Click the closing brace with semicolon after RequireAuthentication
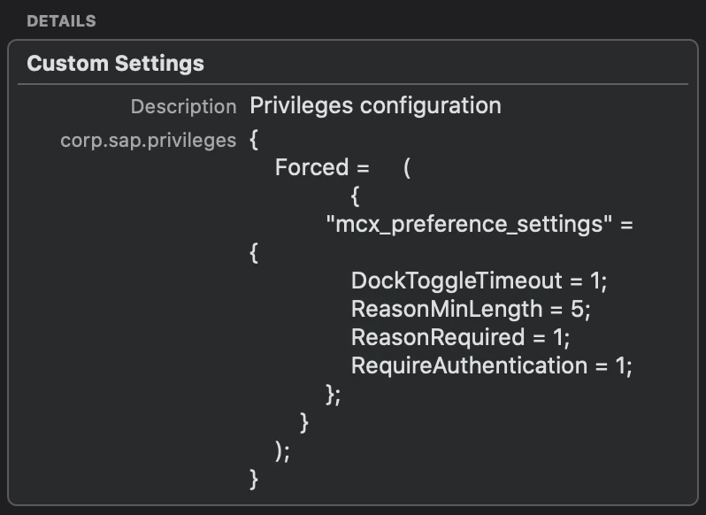Viewport: 706px width, 515px height. pos(334,395)
